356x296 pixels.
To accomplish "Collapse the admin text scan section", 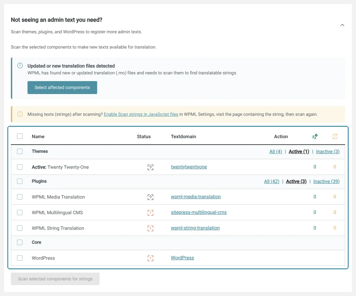I will [342, 25].
